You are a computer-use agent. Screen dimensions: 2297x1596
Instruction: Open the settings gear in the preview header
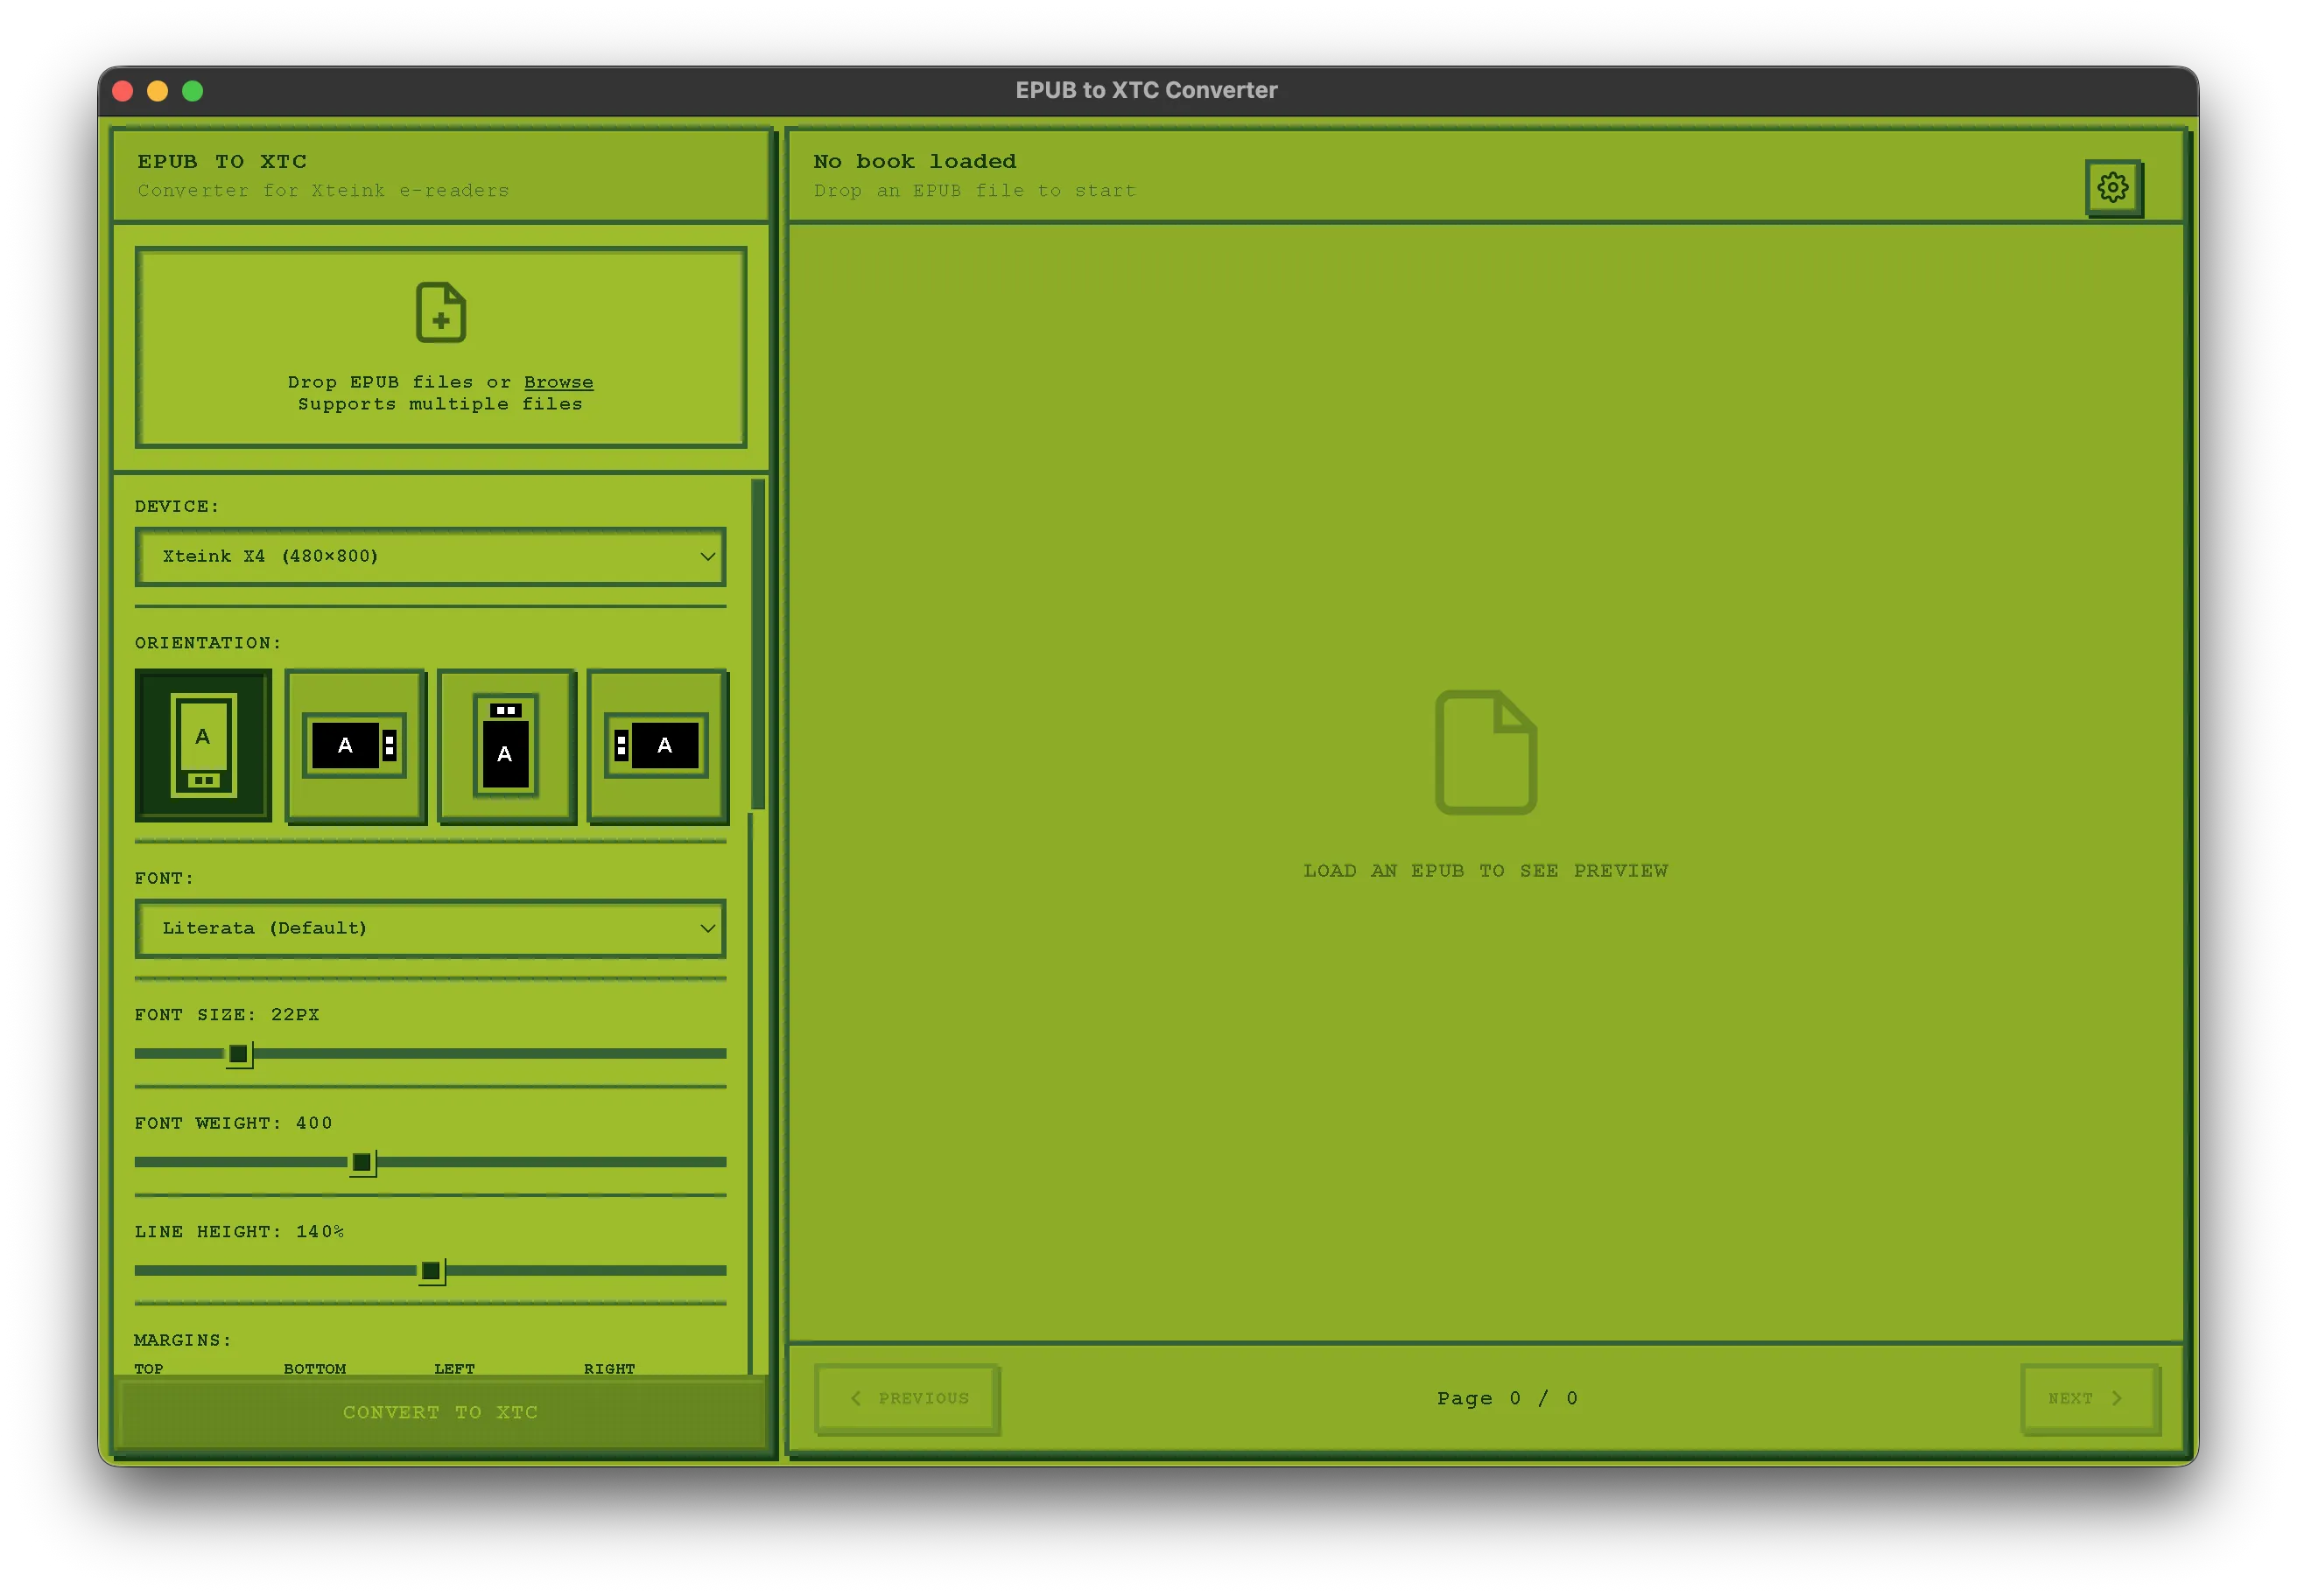[x=2113, y=186]
